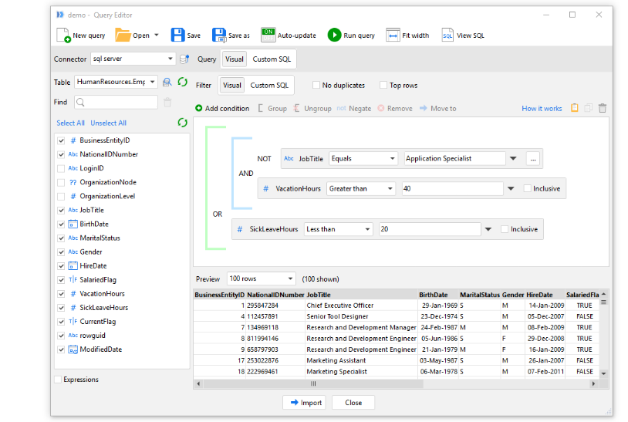Click the Fit width icon
This screenshot has height=422, width=628.
[393, 35]
